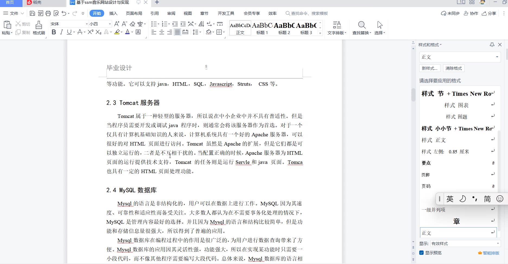
Task: Open the font name dropdown showing 宋体
Action: click(87, 24)
